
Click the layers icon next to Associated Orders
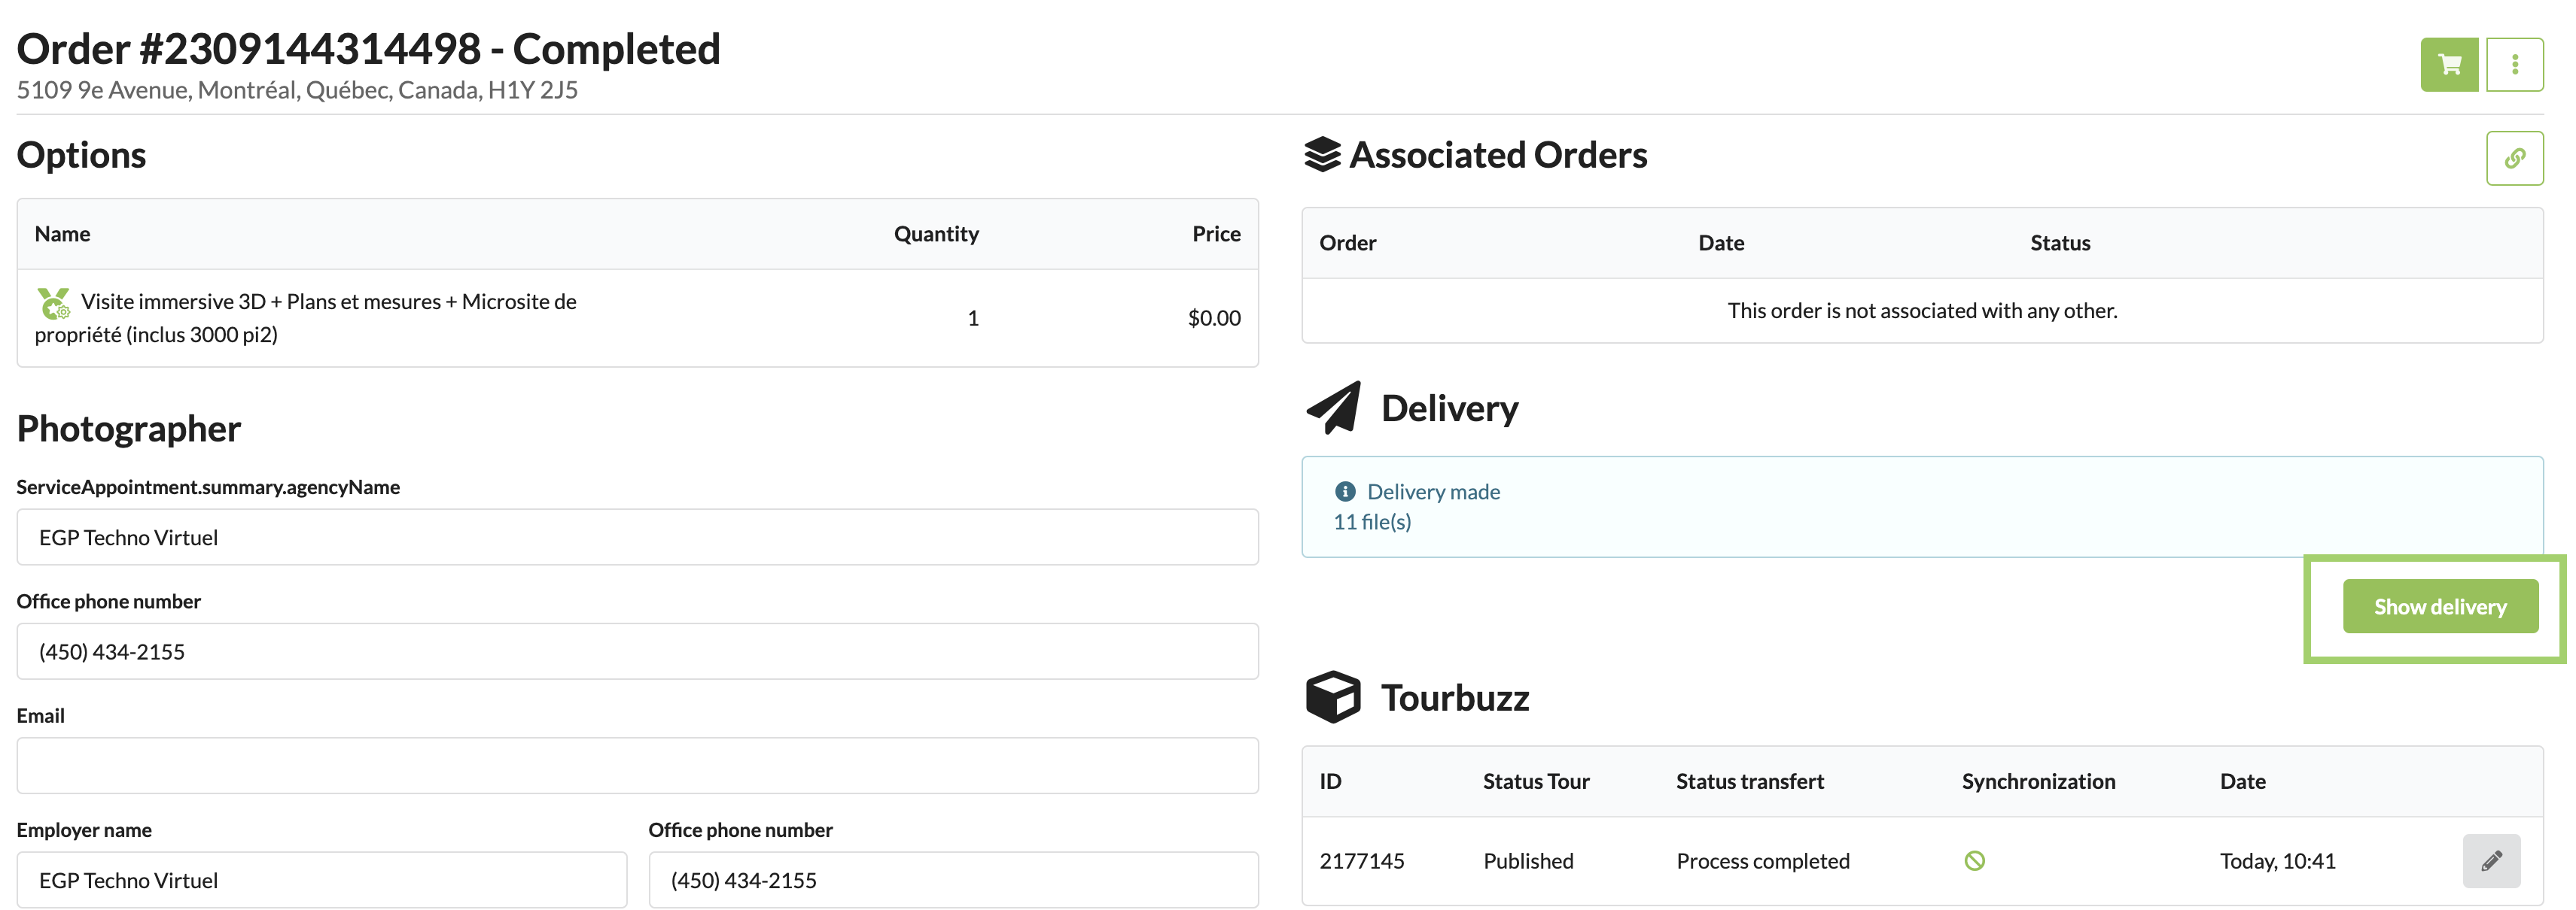1322,154
